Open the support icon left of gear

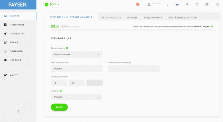pos(197,4)
